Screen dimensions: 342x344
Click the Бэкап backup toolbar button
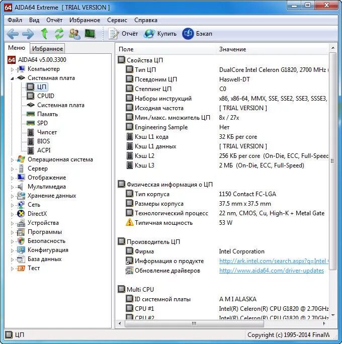point(198,34)
